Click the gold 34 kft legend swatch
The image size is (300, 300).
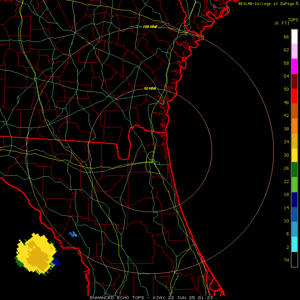[x=294, y=141]
